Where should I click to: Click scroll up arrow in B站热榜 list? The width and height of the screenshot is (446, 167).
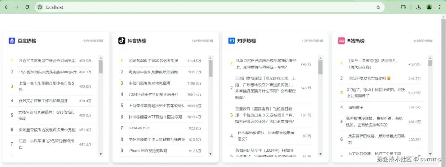430,58
